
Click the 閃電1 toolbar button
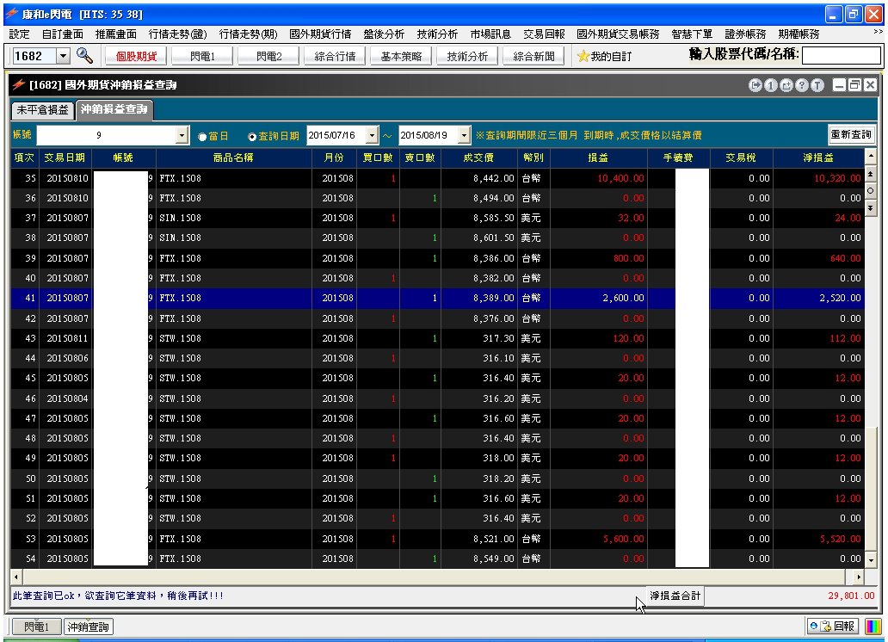(202, 56)
